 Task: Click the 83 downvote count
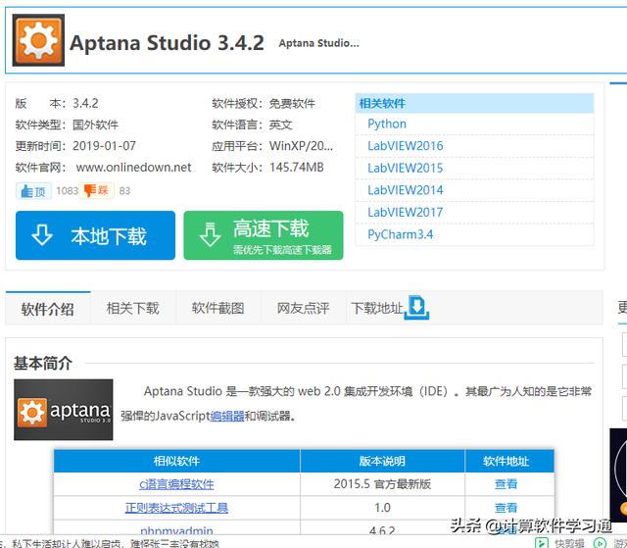(124, 191)
